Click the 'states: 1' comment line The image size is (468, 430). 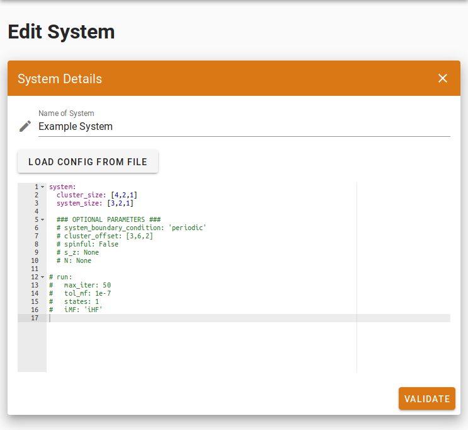74,301
